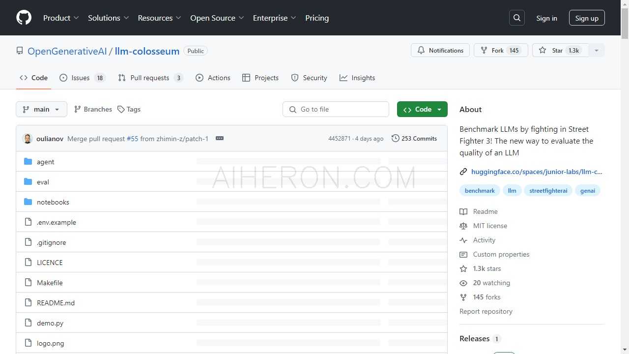This screenshot has height=354, width=629.
Task: Click the GitHub octocat logo
Action: click(x=24, y=18)
